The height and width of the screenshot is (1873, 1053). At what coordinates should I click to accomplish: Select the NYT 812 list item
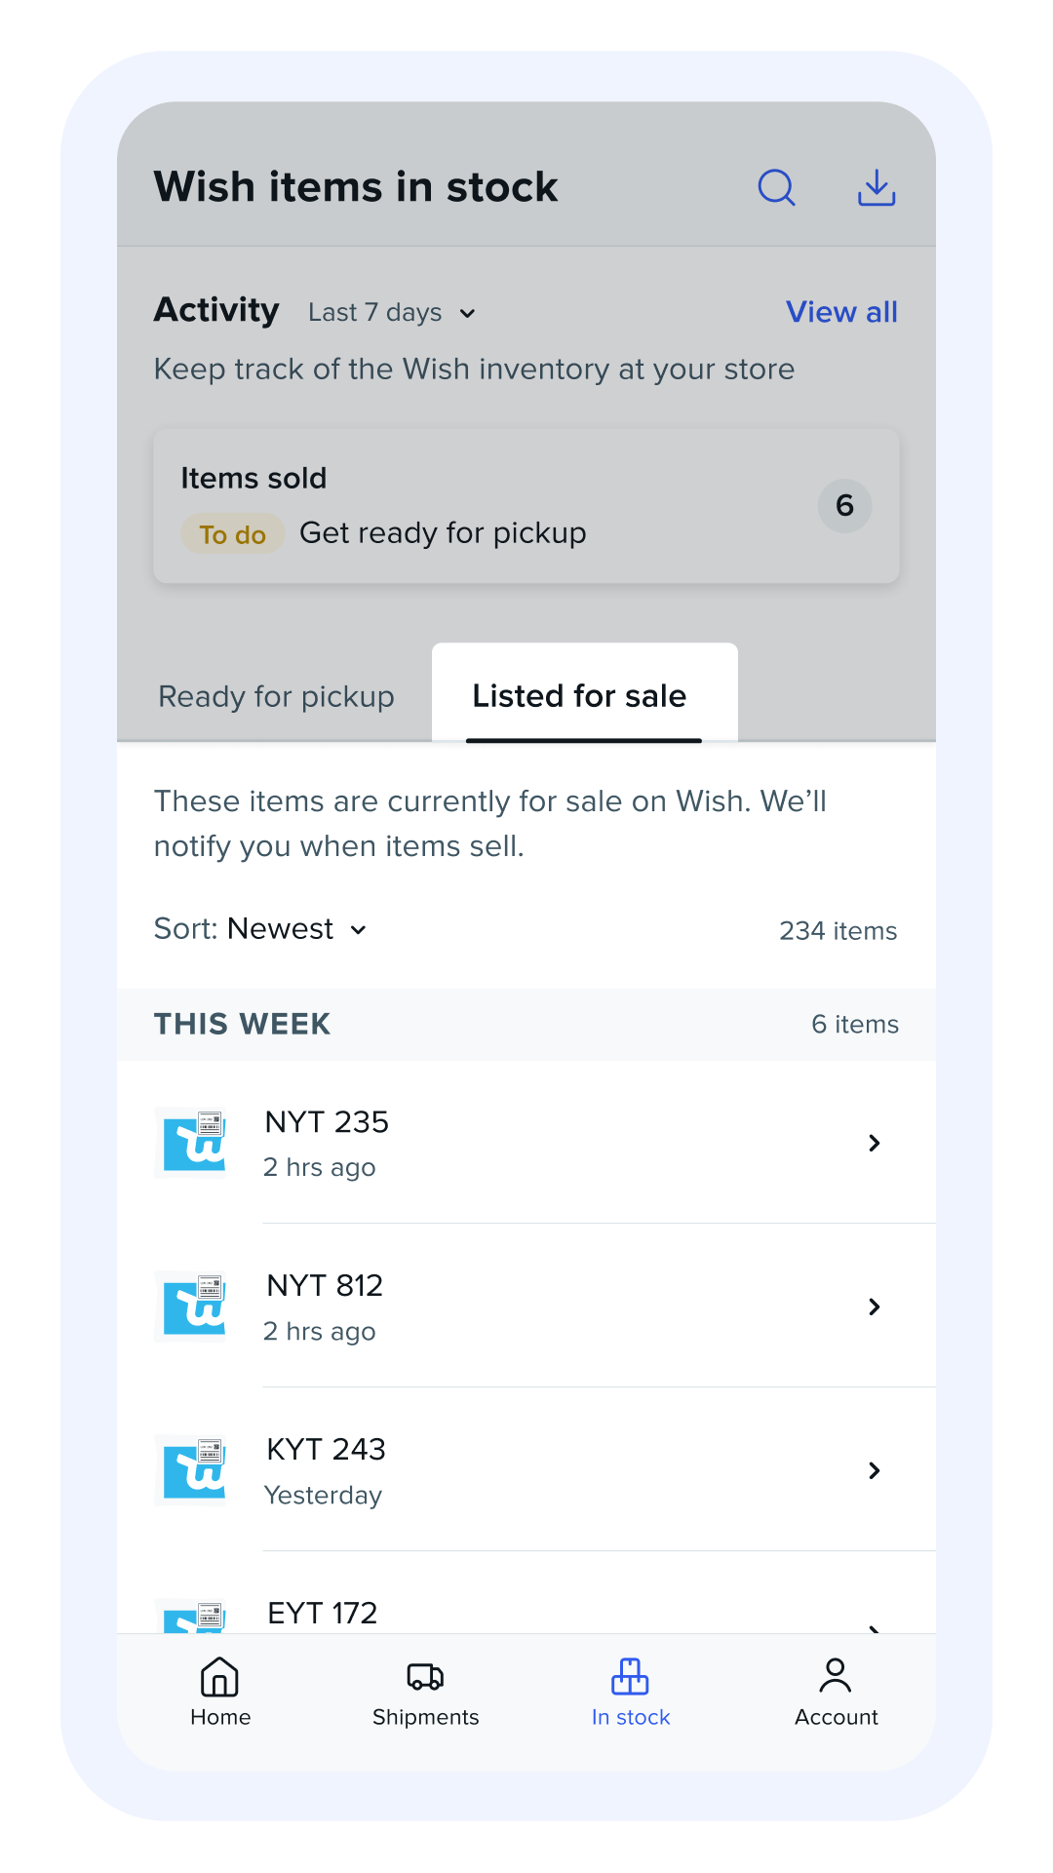(526, 1307)
